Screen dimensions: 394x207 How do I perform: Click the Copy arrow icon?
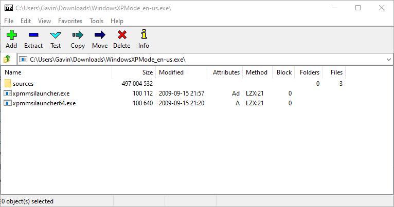[78, 35]
